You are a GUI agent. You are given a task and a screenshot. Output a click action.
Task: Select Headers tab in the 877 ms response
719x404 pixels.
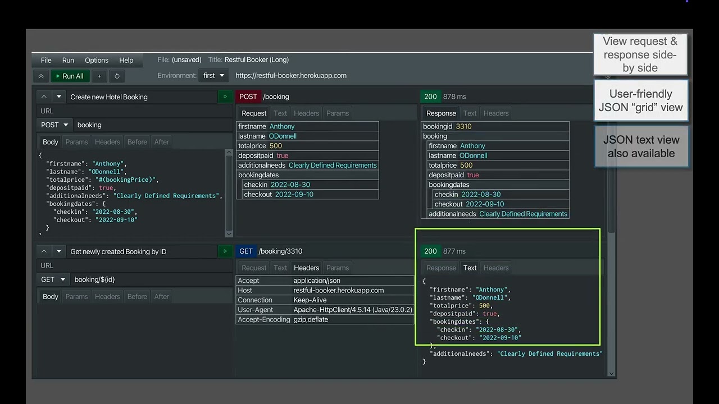coord(496,268)
